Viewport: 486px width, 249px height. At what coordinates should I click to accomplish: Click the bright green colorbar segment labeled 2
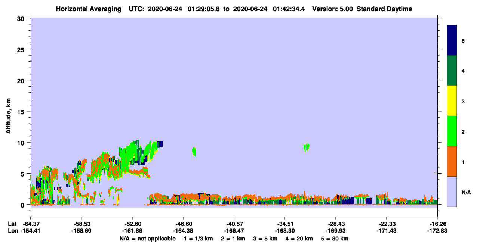click(x=452, y=131)
